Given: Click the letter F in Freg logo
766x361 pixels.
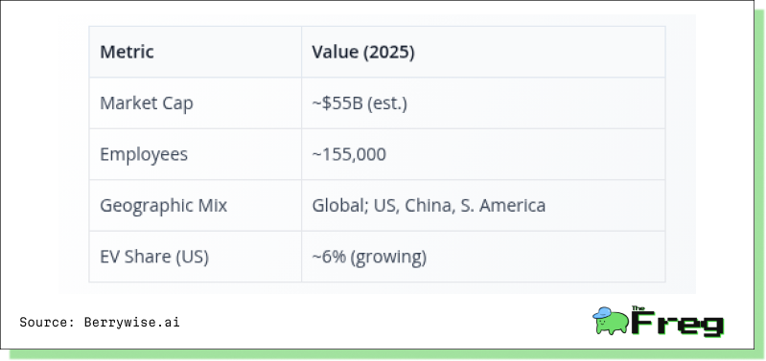Looking at the screenshot, I should tap(643, 323).
